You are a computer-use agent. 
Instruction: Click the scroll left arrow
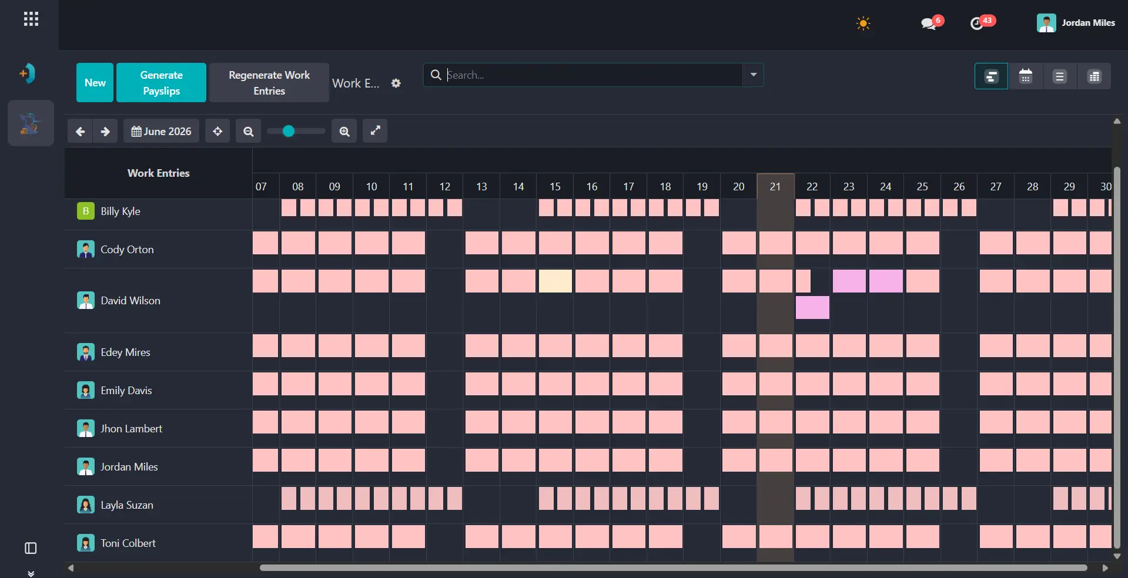pos(71,568)
